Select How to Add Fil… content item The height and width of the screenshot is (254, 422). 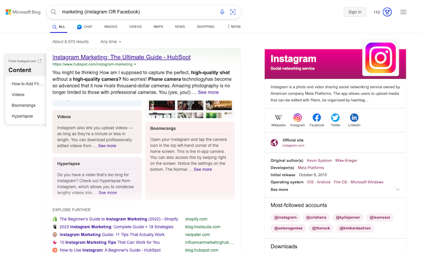point(27,84)
